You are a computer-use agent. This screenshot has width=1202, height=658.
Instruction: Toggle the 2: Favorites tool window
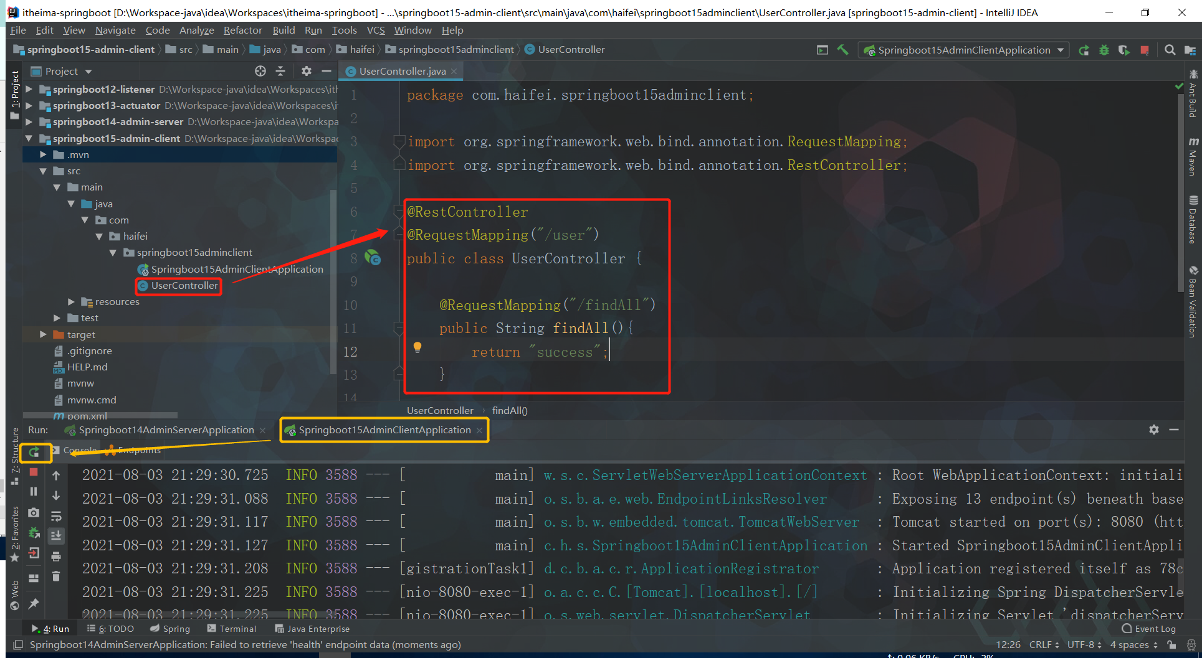15,534
